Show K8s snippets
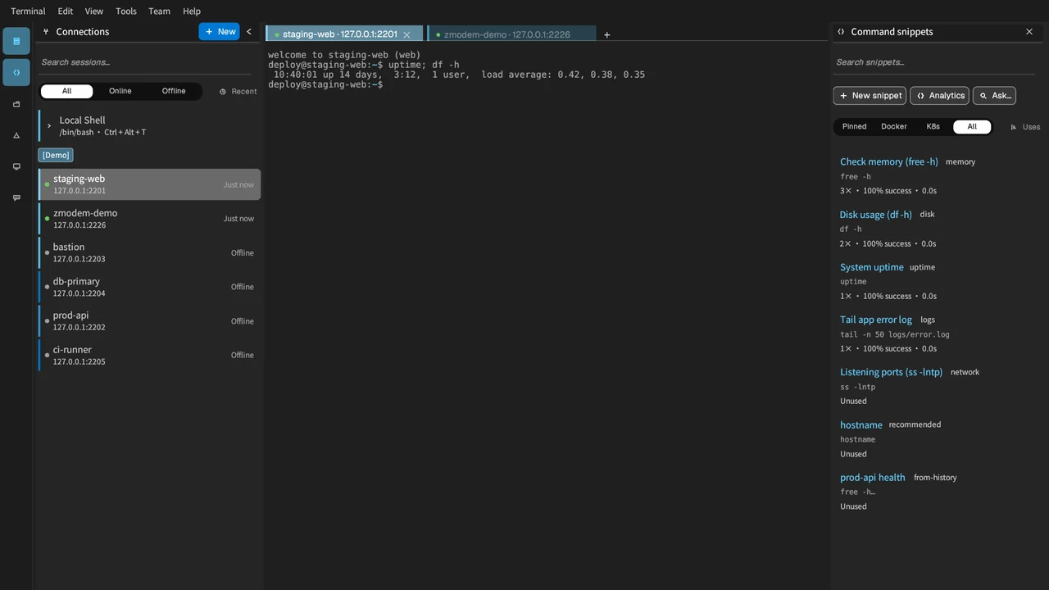This screenshot has height=590, width=1049. click(933, 126)
